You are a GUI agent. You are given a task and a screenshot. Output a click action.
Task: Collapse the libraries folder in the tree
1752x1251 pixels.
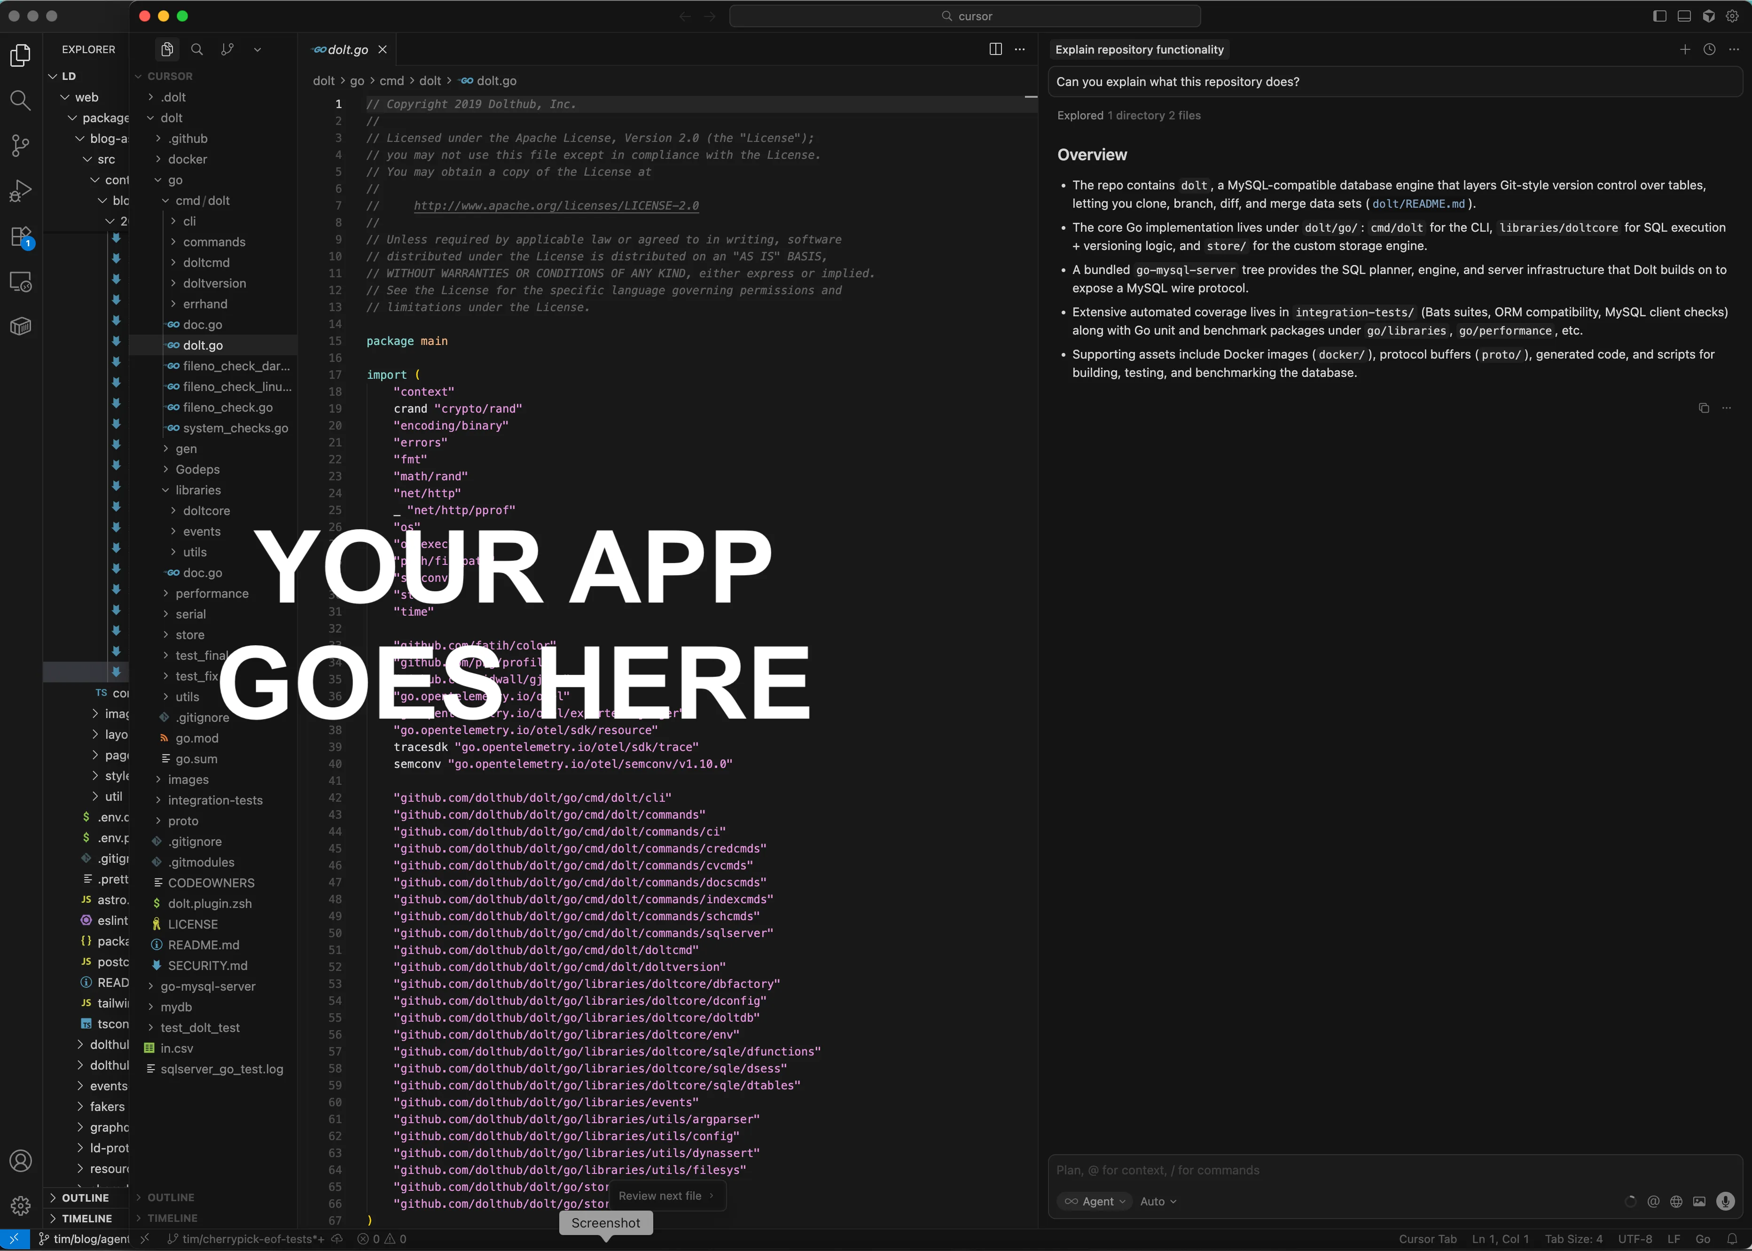(x=197, y=490)
